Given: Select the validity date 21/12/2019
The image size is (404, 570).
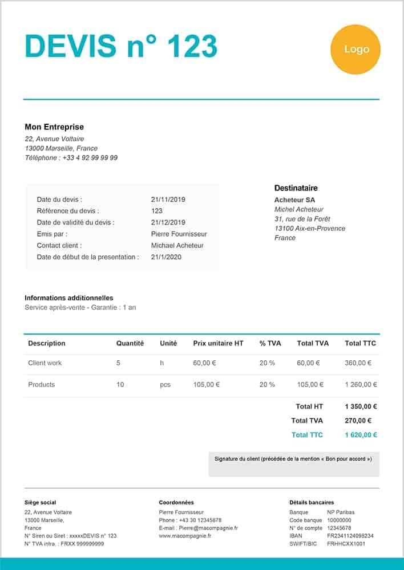Looking at the screenshot, I should tap(168, 222).
